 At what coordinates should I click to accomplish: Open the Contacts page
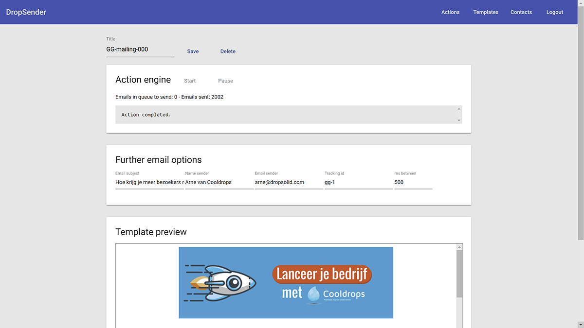(x=521, y=12)
